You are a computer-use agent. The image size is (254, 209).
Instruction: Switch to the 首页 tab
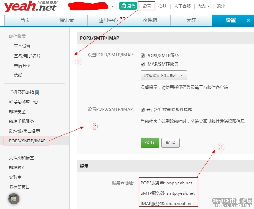click(x=25, y=20)
